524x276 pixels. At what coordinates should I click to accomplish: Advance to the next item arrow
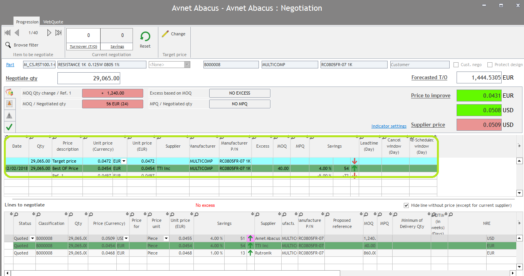pyautogui.click(x=49, y=33)
